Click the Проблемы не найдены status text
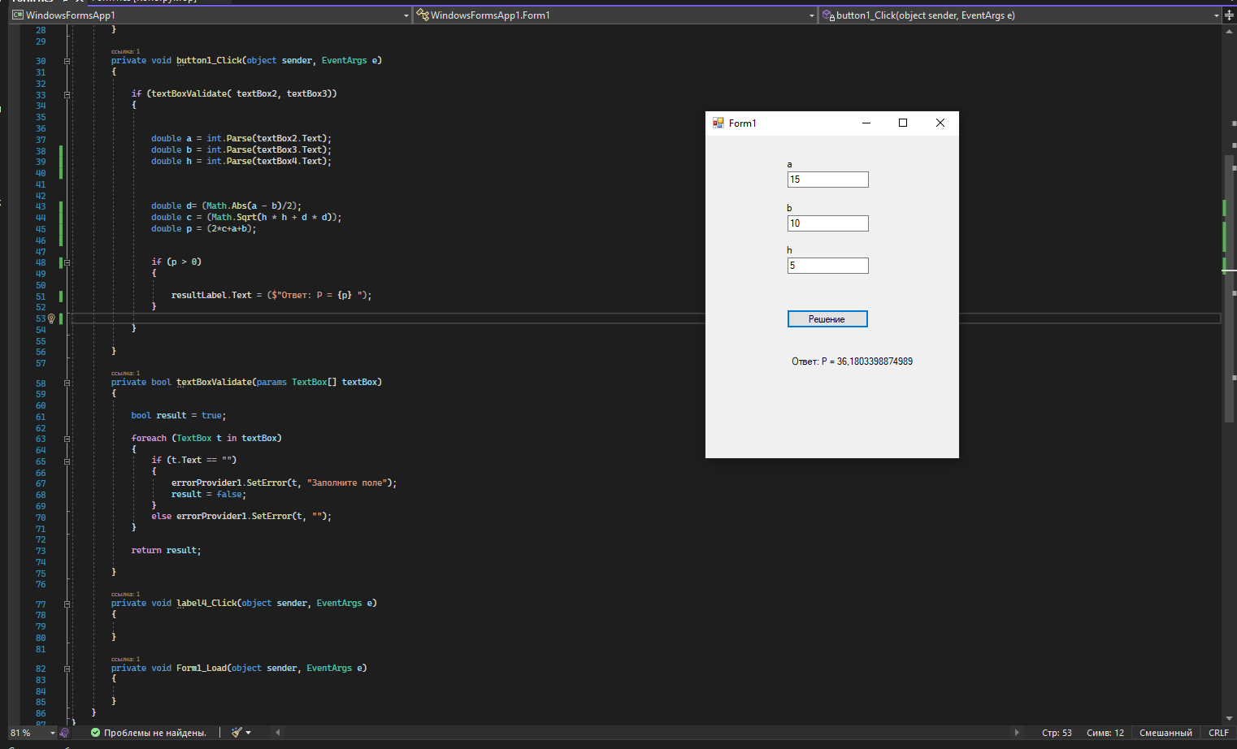The width and height of the screenshot is (1237, 749). [156, 732]
